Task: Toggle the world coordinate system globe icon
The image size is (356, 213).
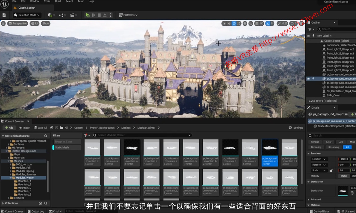Action: click(x=245, y=24)
